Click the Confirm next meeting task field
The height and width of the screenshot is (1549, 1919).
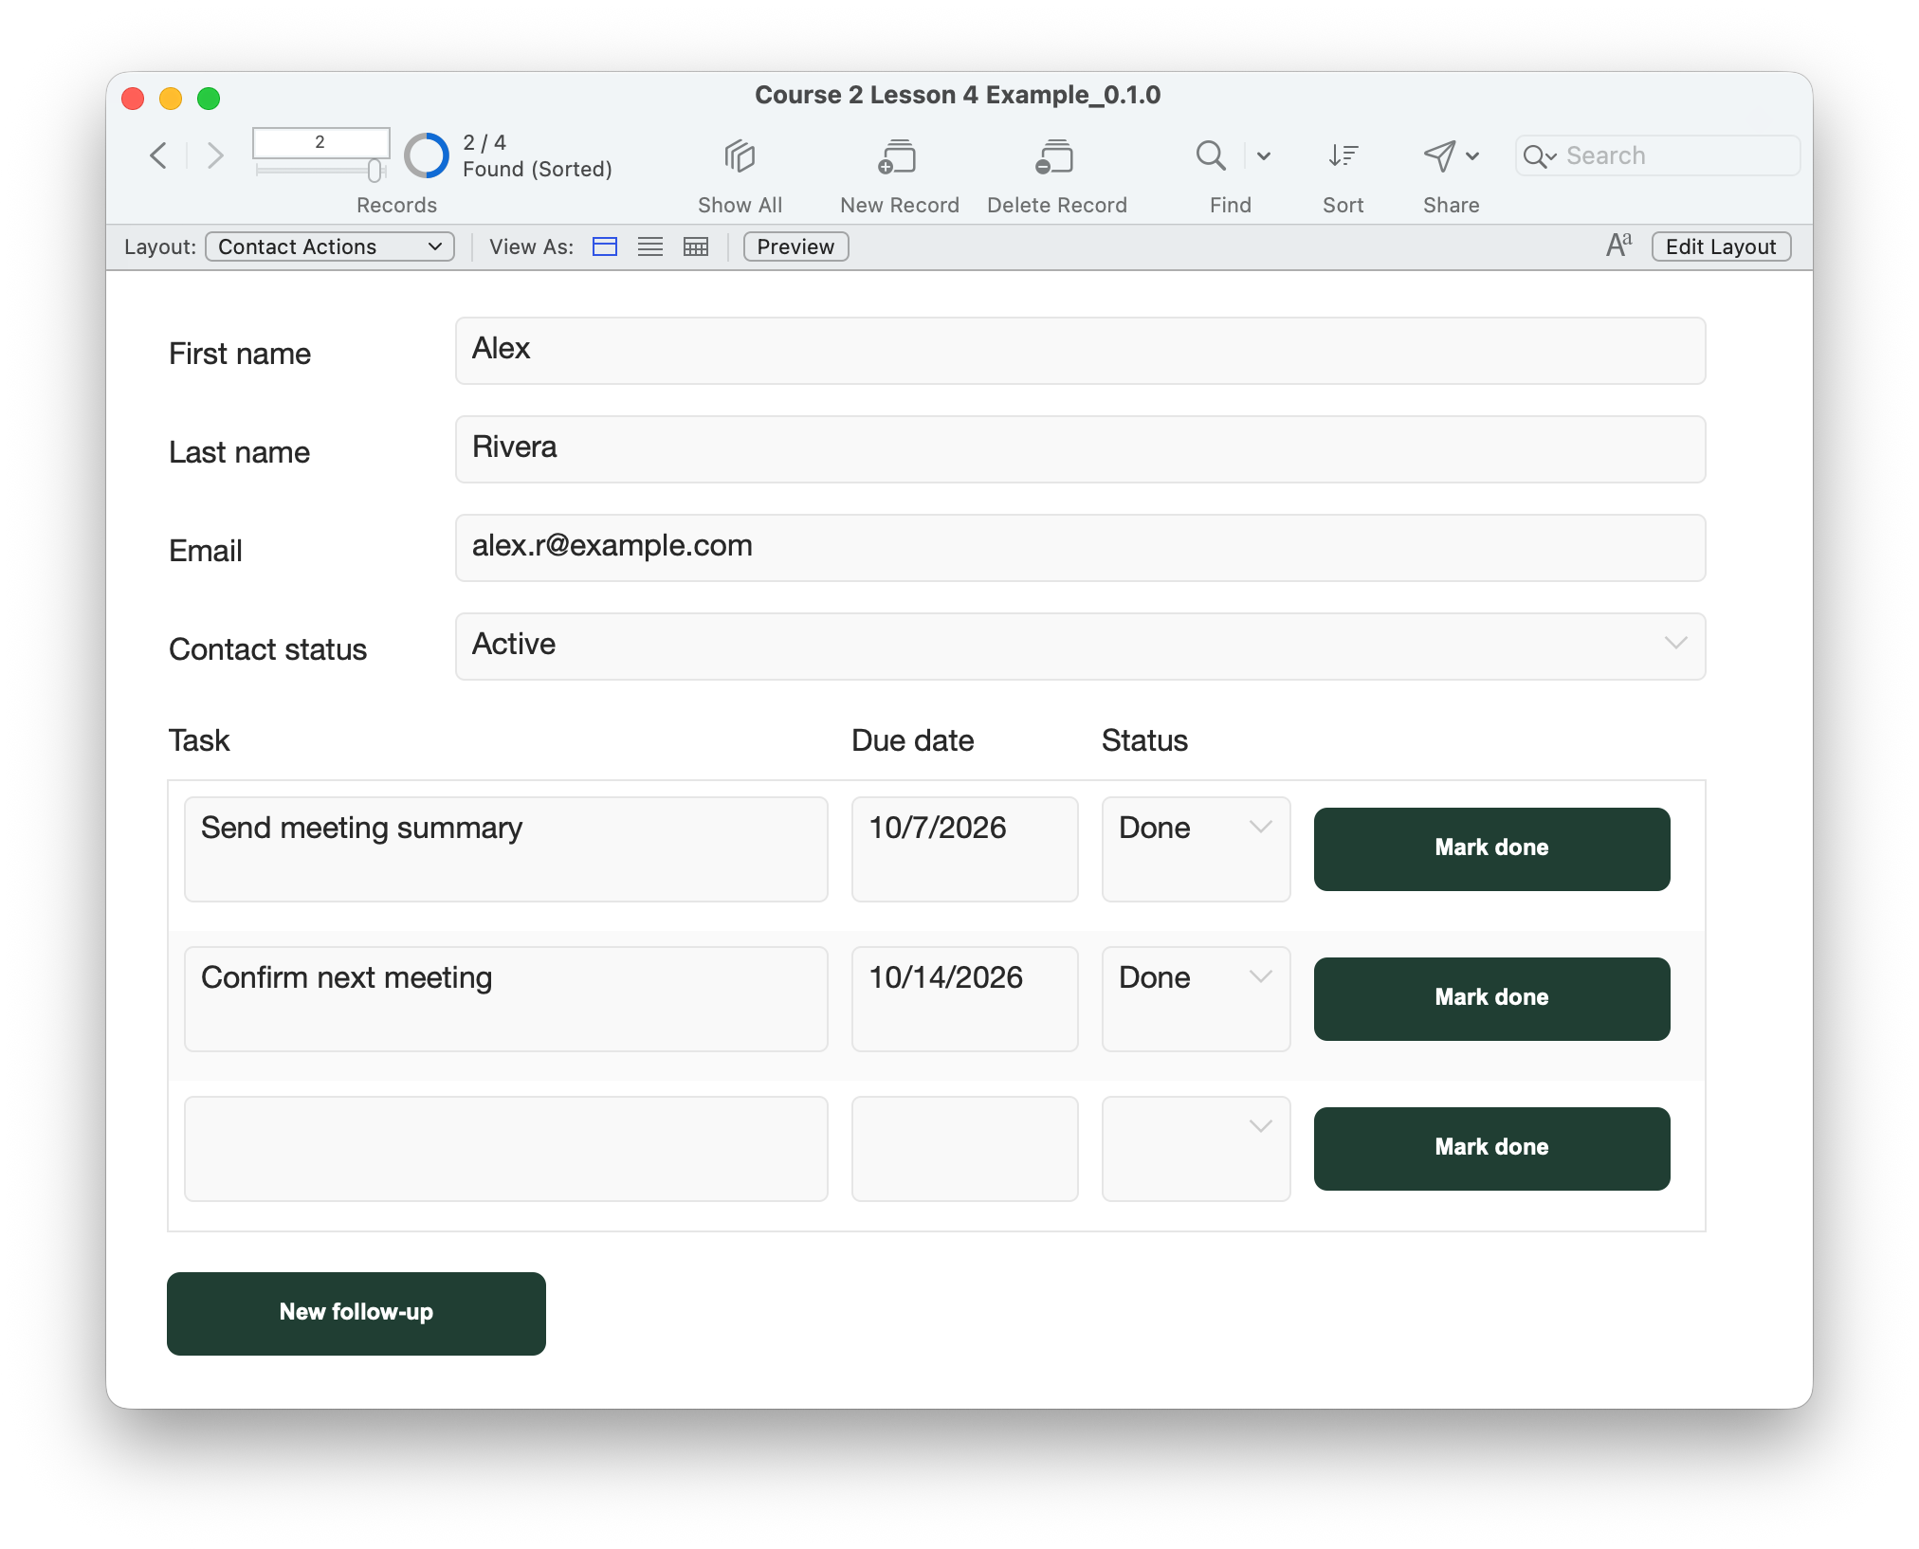506,998
